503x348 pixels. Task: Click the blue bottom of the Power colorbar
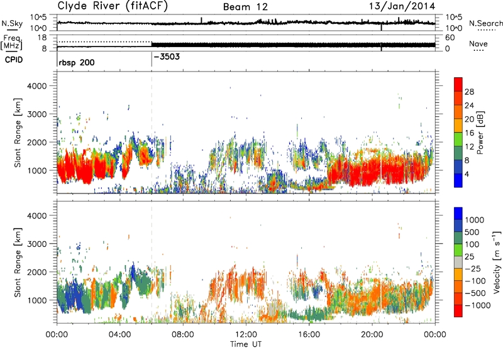click(x=458, y=180)
